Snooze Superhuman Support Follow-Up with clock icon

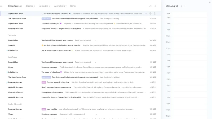pos(150,13)
